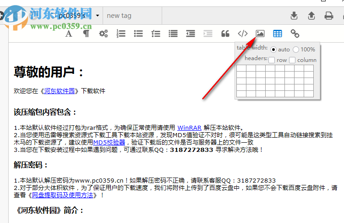Open the 河东软件园 link
Viewport: 344px width, 223px height.
coord(60,91)
